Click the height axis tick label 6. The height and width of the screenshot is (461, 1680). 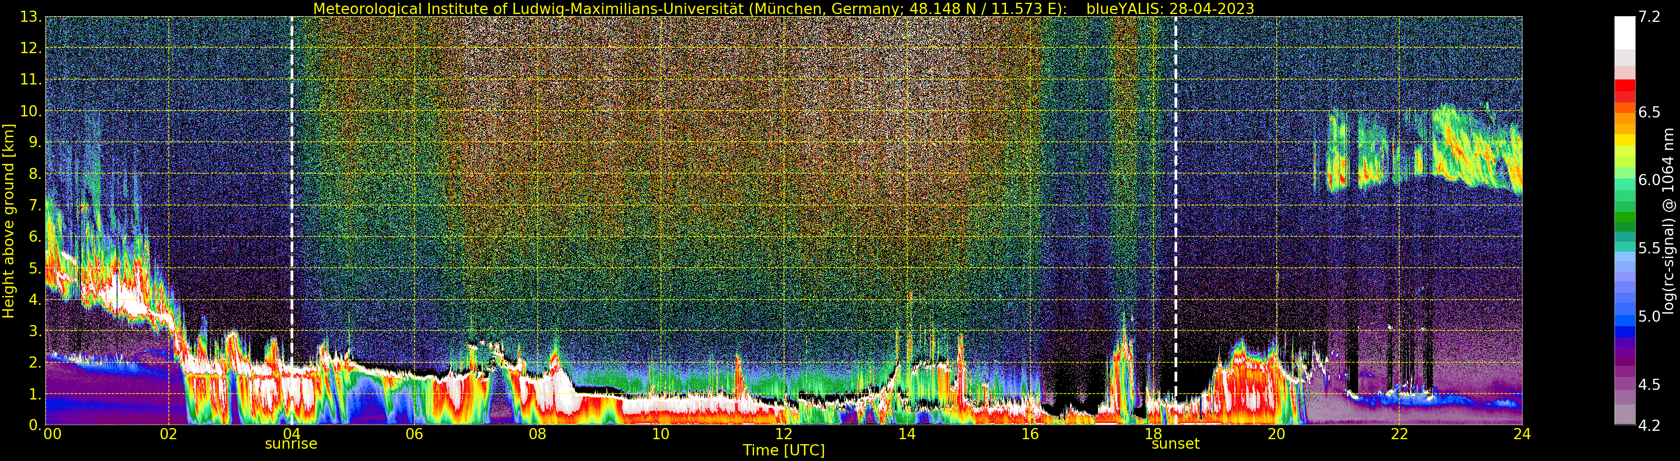click(x=35, y=237)
